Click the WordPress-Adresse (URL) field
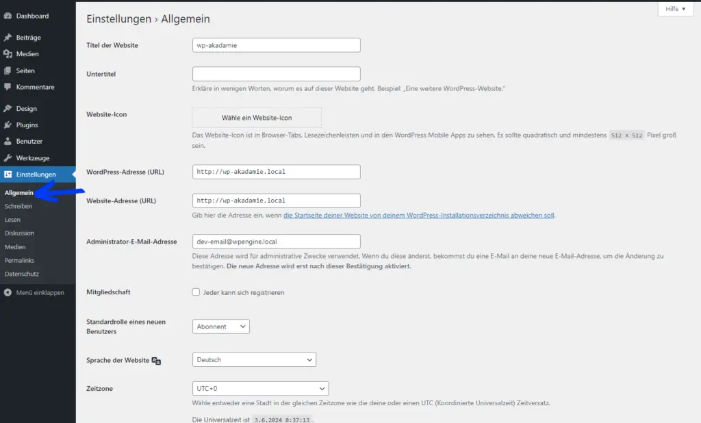Screen dimensions: 701x423 pos(277,172)
